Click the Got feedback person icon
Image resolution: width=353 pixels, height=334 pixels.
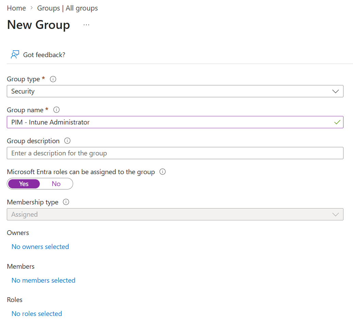click(15, 55)
